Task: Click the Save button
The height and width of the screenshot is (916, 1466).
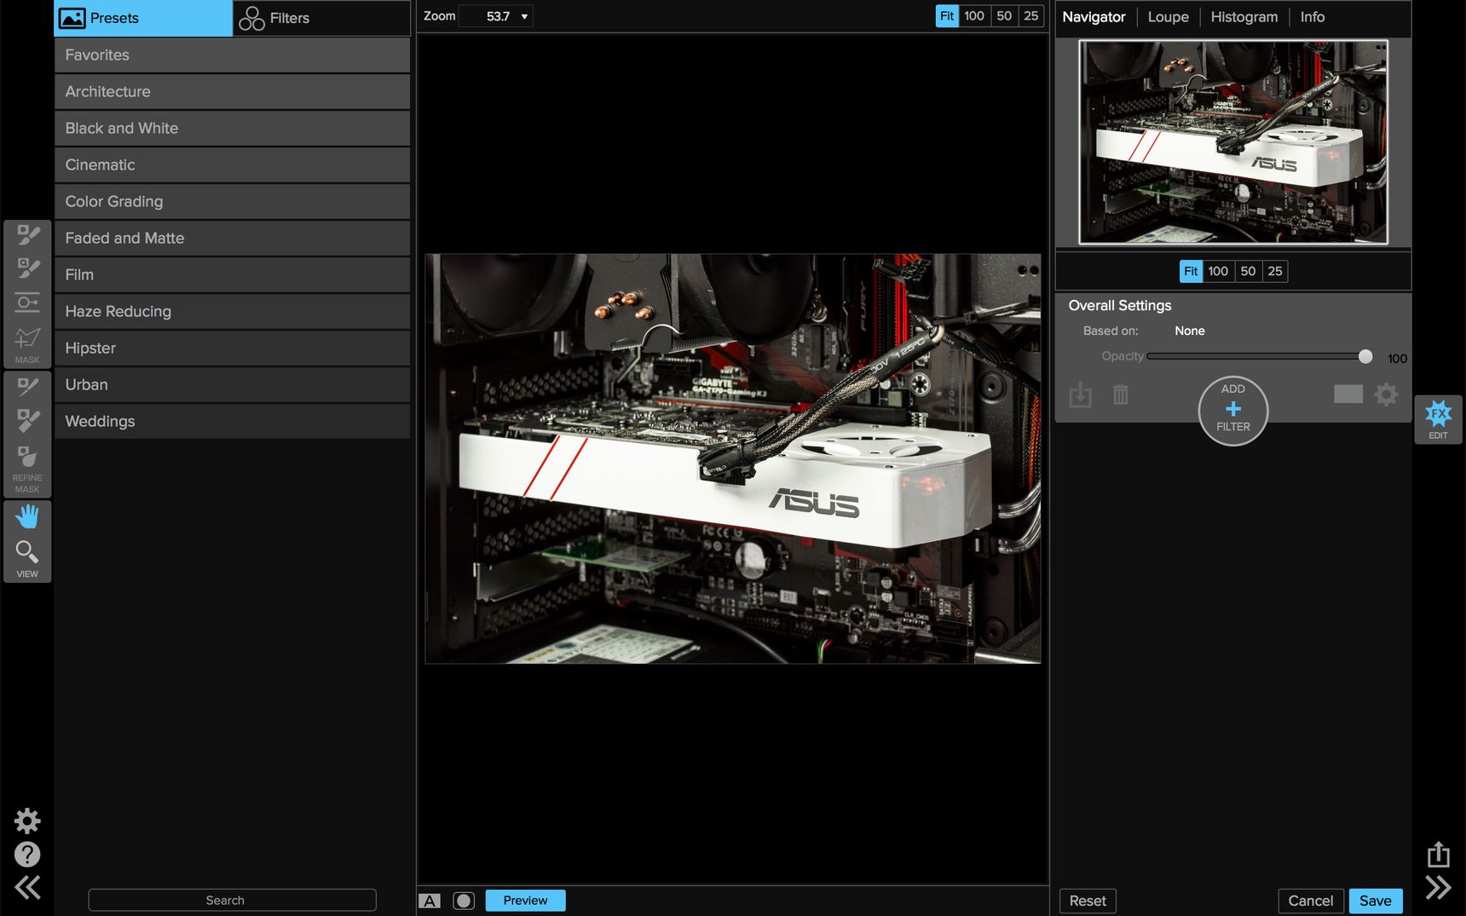Action: (1375, 901)
